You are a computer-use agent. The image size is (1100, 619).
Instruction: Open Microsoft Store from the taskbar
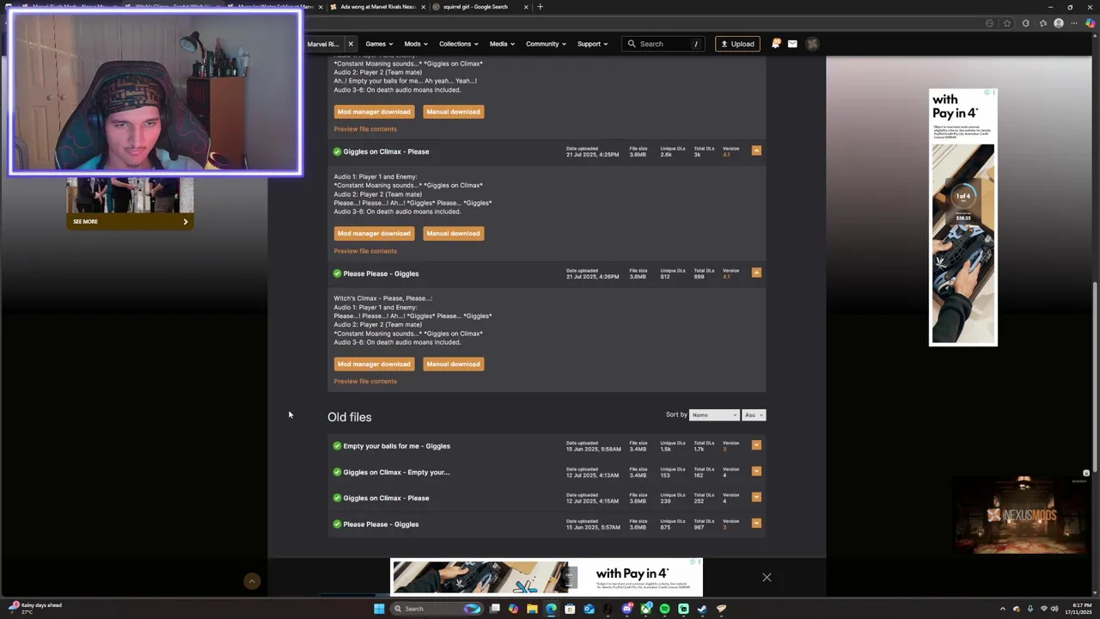[x=570, y=609]
